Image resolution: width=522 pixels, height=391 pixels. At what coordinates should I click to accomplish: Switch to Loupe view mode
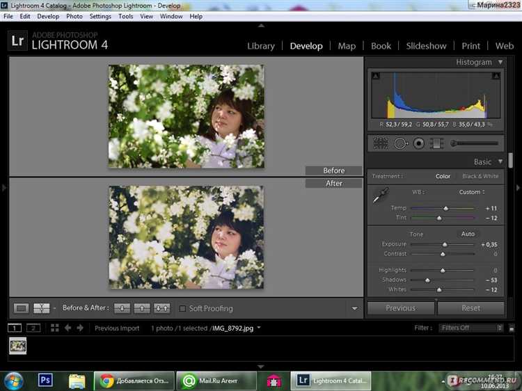(21, 308)
